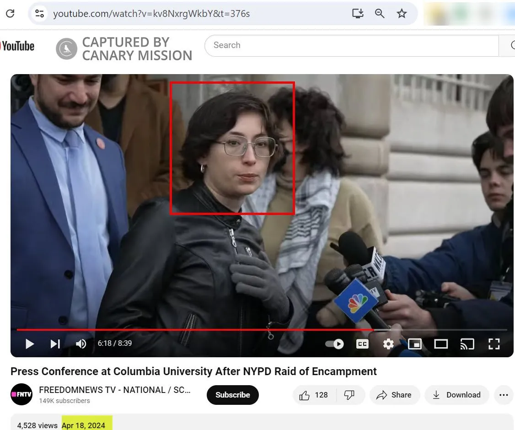The height and width of the screenshot is (430, 515).
Task: Open the more actions three-dot menu
Action: [x=504, y=395]
